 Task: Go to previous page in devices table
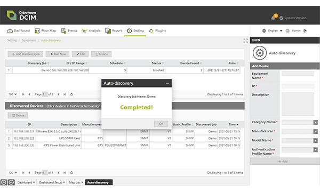click(29, 173)
